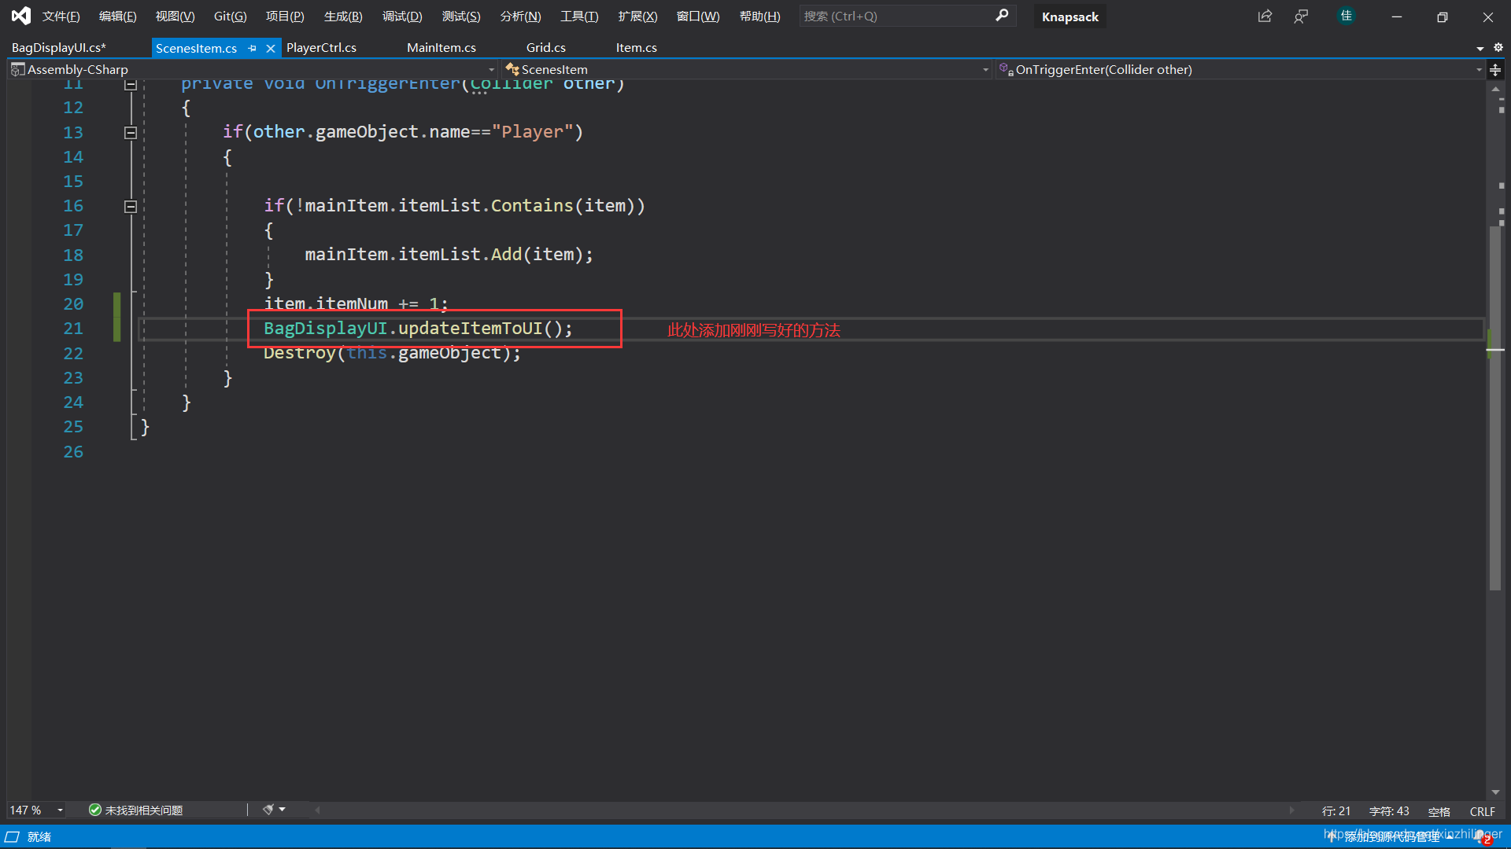Click 添加到源代码管理 button
Image resolution: width=1511 pixels, height=849 pixels.
(1390, 836)
